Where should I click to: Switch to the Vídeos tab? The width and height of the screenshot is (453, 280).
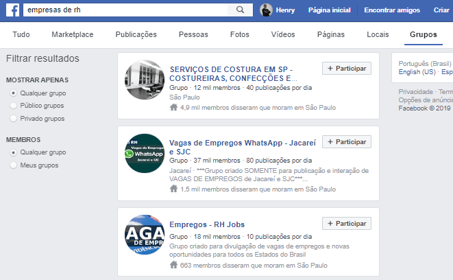(283, 34)
